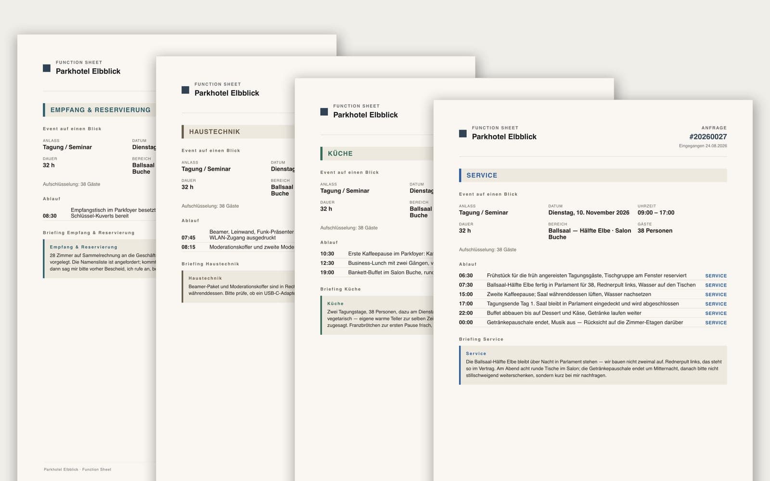Select the 22:00 Buffet abbauen entry
Image resolution: width=770 pixels, height=481 pixels.
pos(593,313)
